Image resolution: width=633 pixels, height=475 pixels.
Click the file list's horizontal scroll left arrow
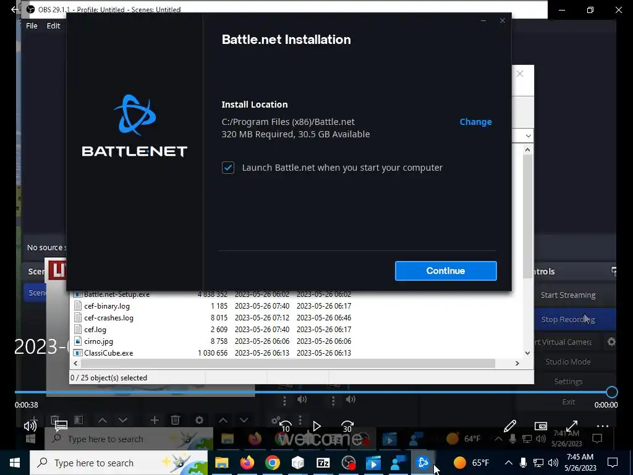point(75,364)
